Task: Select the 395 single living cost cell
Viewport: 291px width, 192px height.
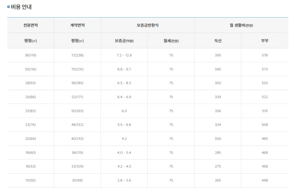Action: pyautogui.click(x=218, y=55)
